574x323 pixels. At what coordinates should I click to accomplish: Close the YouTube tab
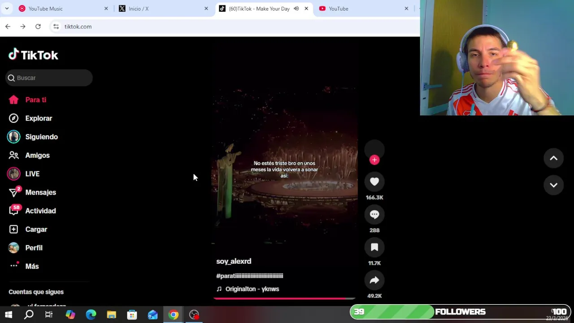(406, 9)
